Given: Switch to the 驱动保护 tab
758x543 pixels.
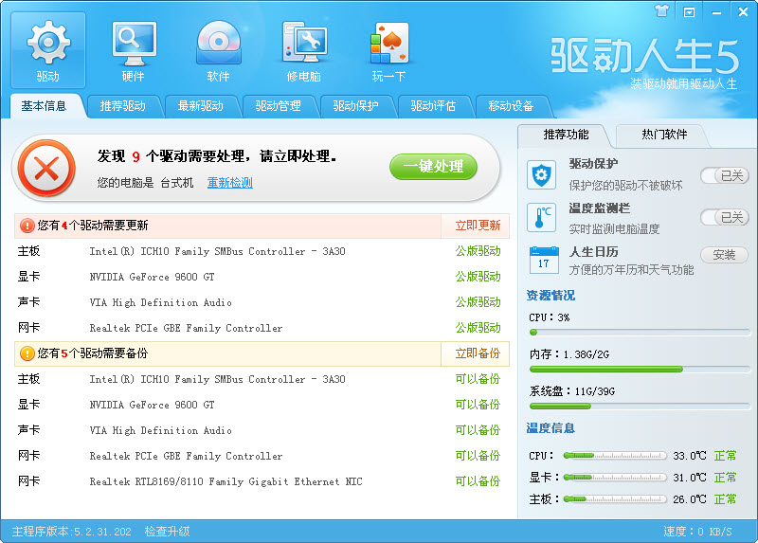Looking at the screenshot, I should 355,106.
